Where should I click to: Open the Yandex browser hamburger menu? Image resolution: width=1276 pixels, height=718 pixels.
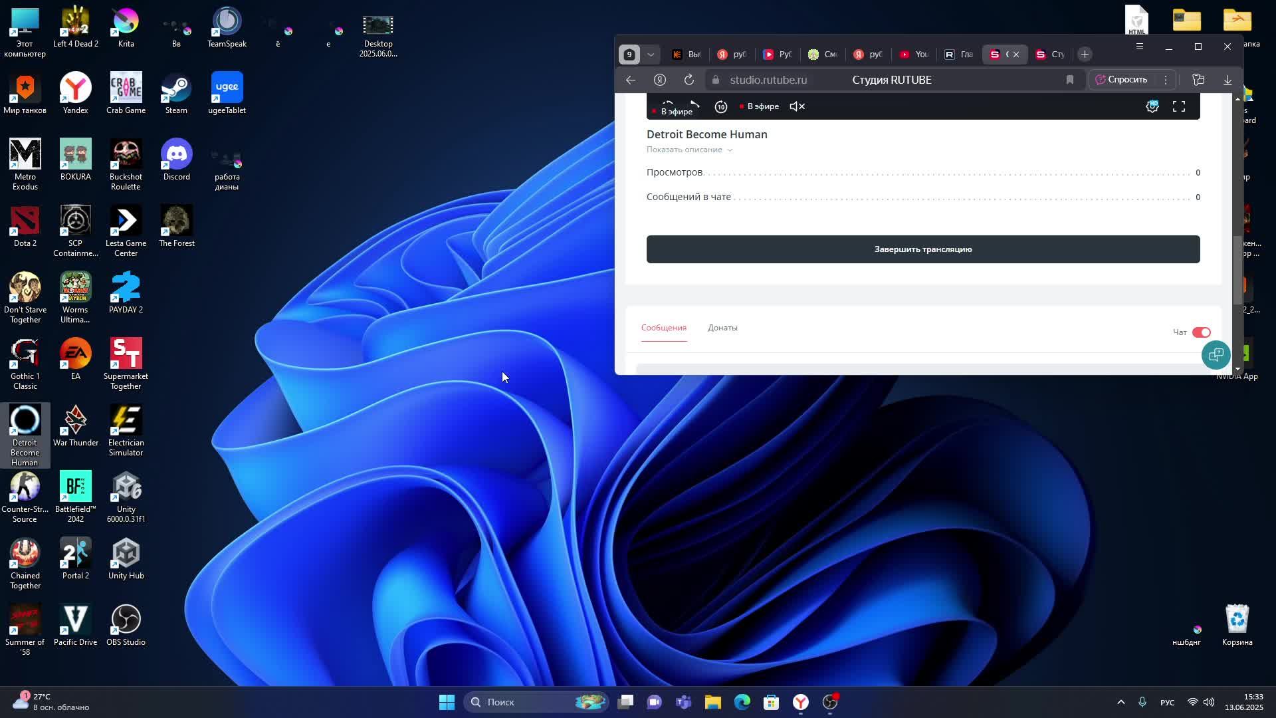tap(1140, 47)
